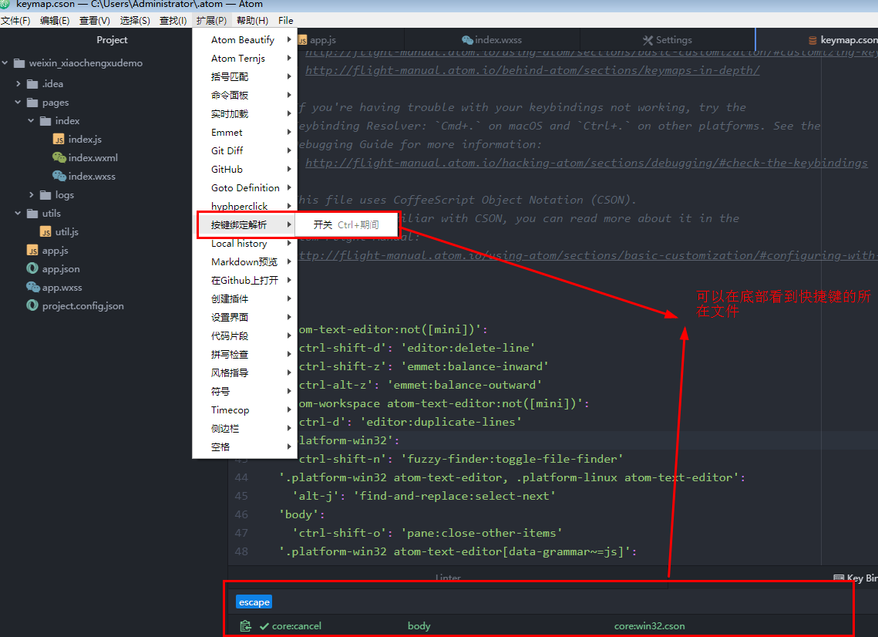Collapse the utils folder chevron
This screenshot has height=637, width=878.
(18, 213)
